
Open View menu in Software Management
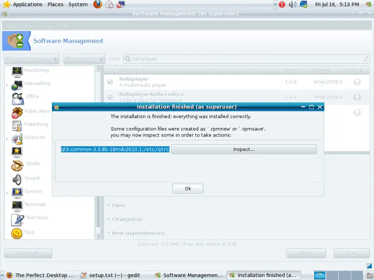pyautogui.click(x=47, y=25)
